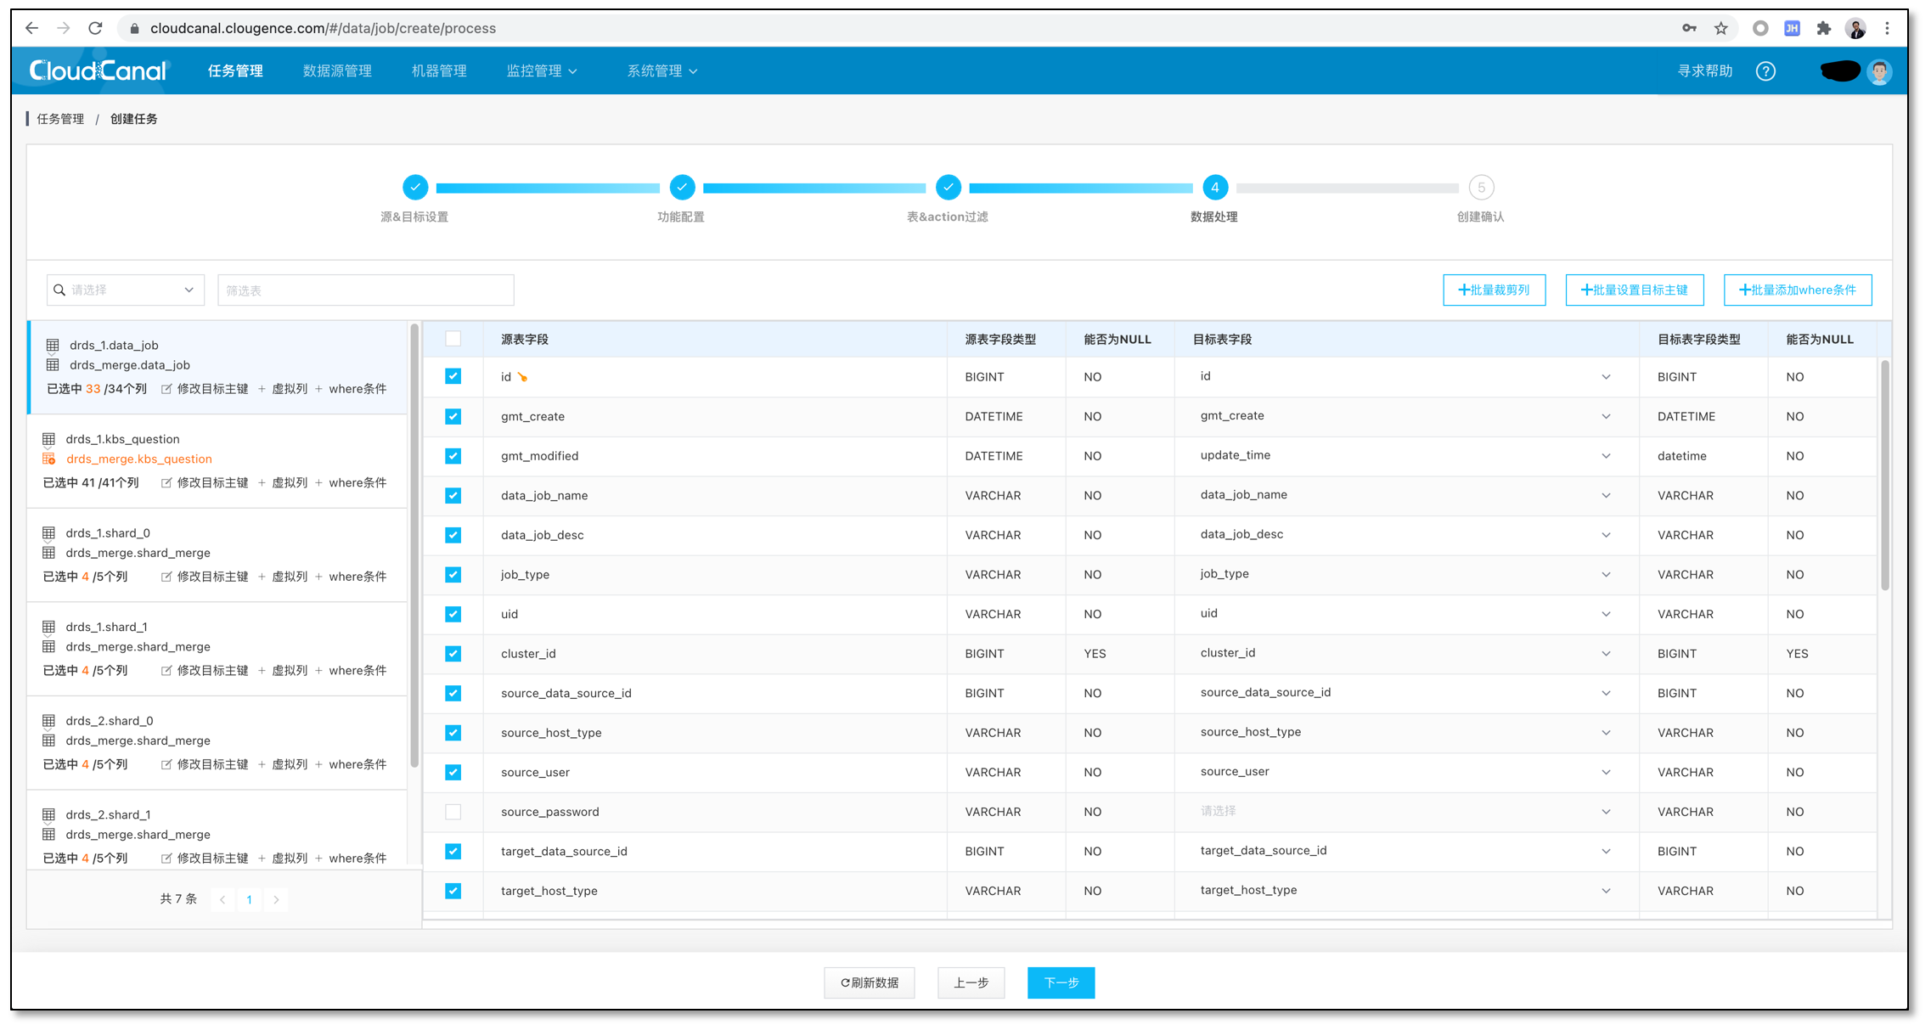1931x1036 pixels.
Task: Open the 监控管理 dropdown menu
Action: coord(542,71)
